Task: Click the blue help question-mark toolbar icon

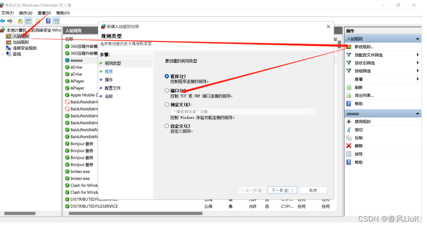Action: pos(48,21)
